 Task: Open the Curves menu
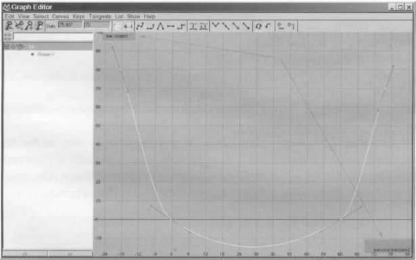click(x=60, y=16)
